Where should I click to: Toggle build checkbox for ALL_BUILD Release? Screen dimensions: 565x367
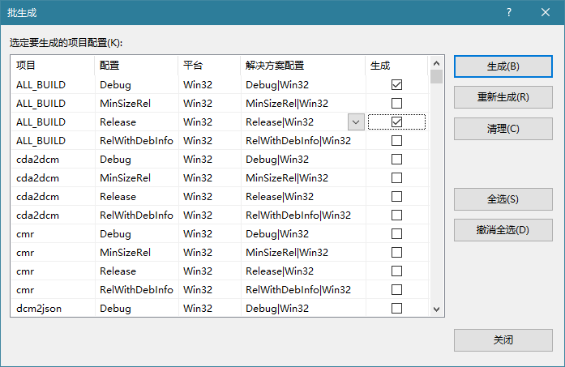point(396,122)
